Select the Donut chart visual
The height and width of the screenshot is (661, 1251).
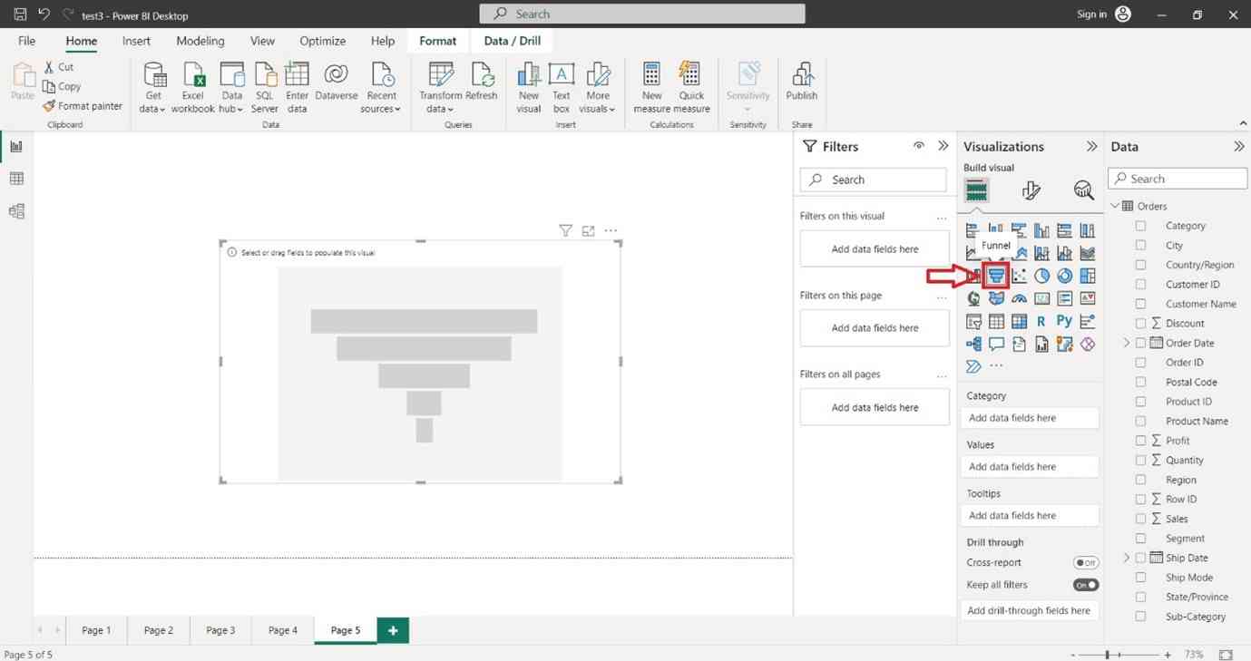pos(1064,276)
